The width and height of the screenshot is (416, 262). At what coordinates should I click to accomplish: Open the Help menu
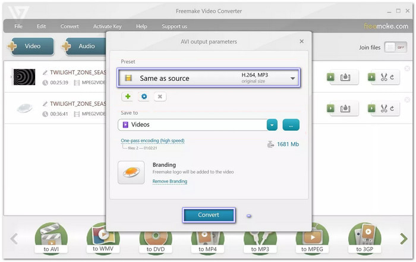[141, 26]
